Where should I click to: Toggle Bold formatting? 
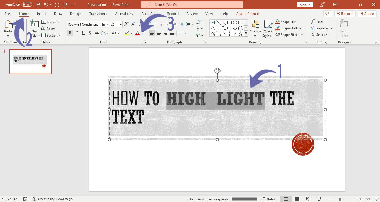coord(70,33)
